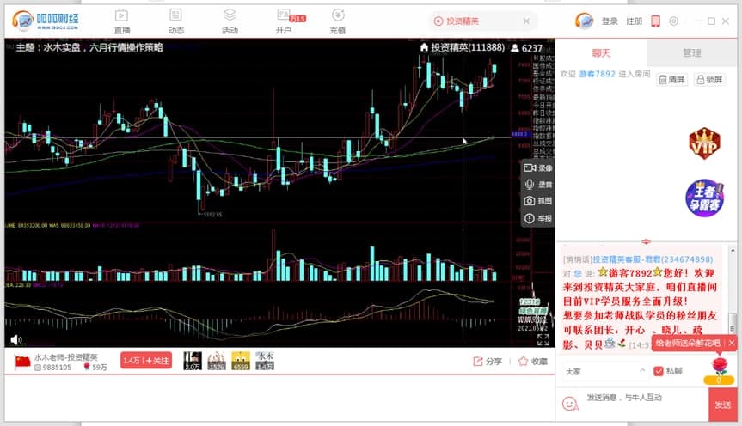The image size is (742, 426).
Task: Click the 1.4万 +关注 follow button
Action: [x=146, y=361]
